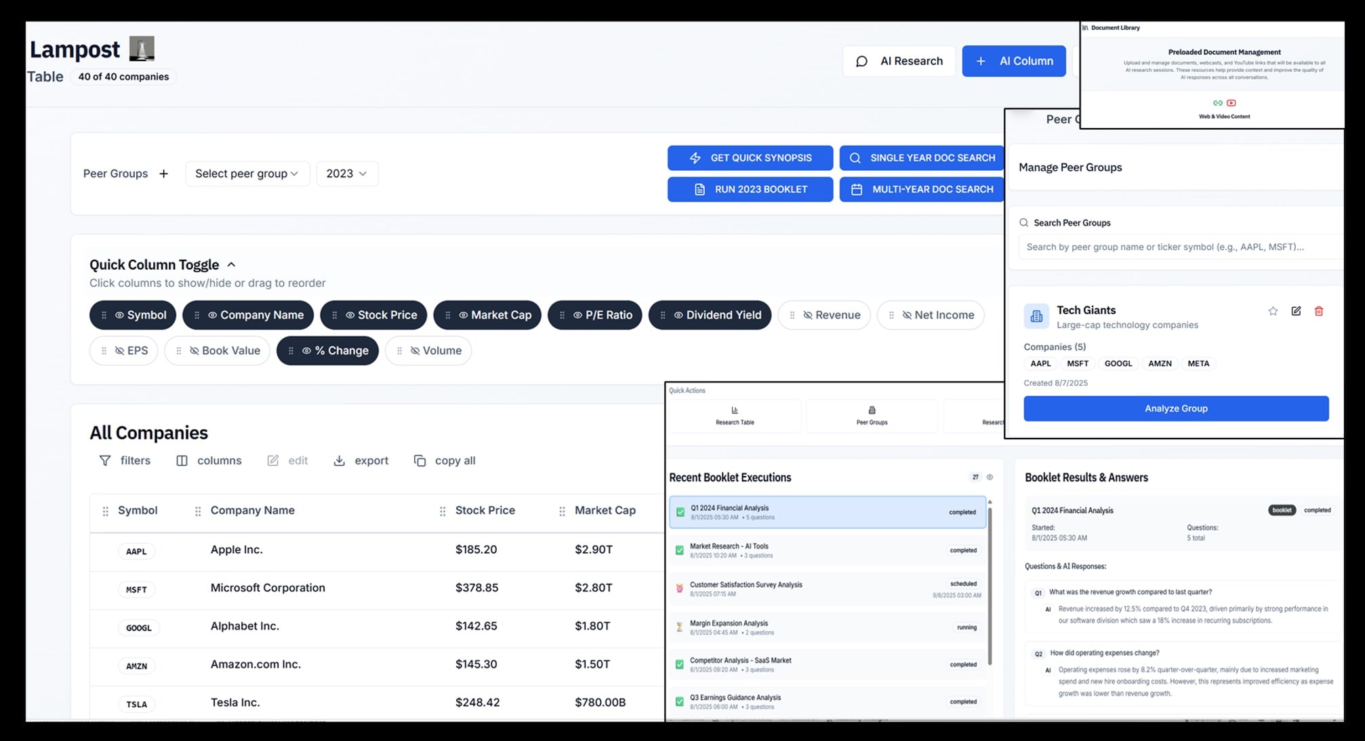Click Microsoft Corporation company name cell
The image size is (1365, 741).
coord(268,588)
